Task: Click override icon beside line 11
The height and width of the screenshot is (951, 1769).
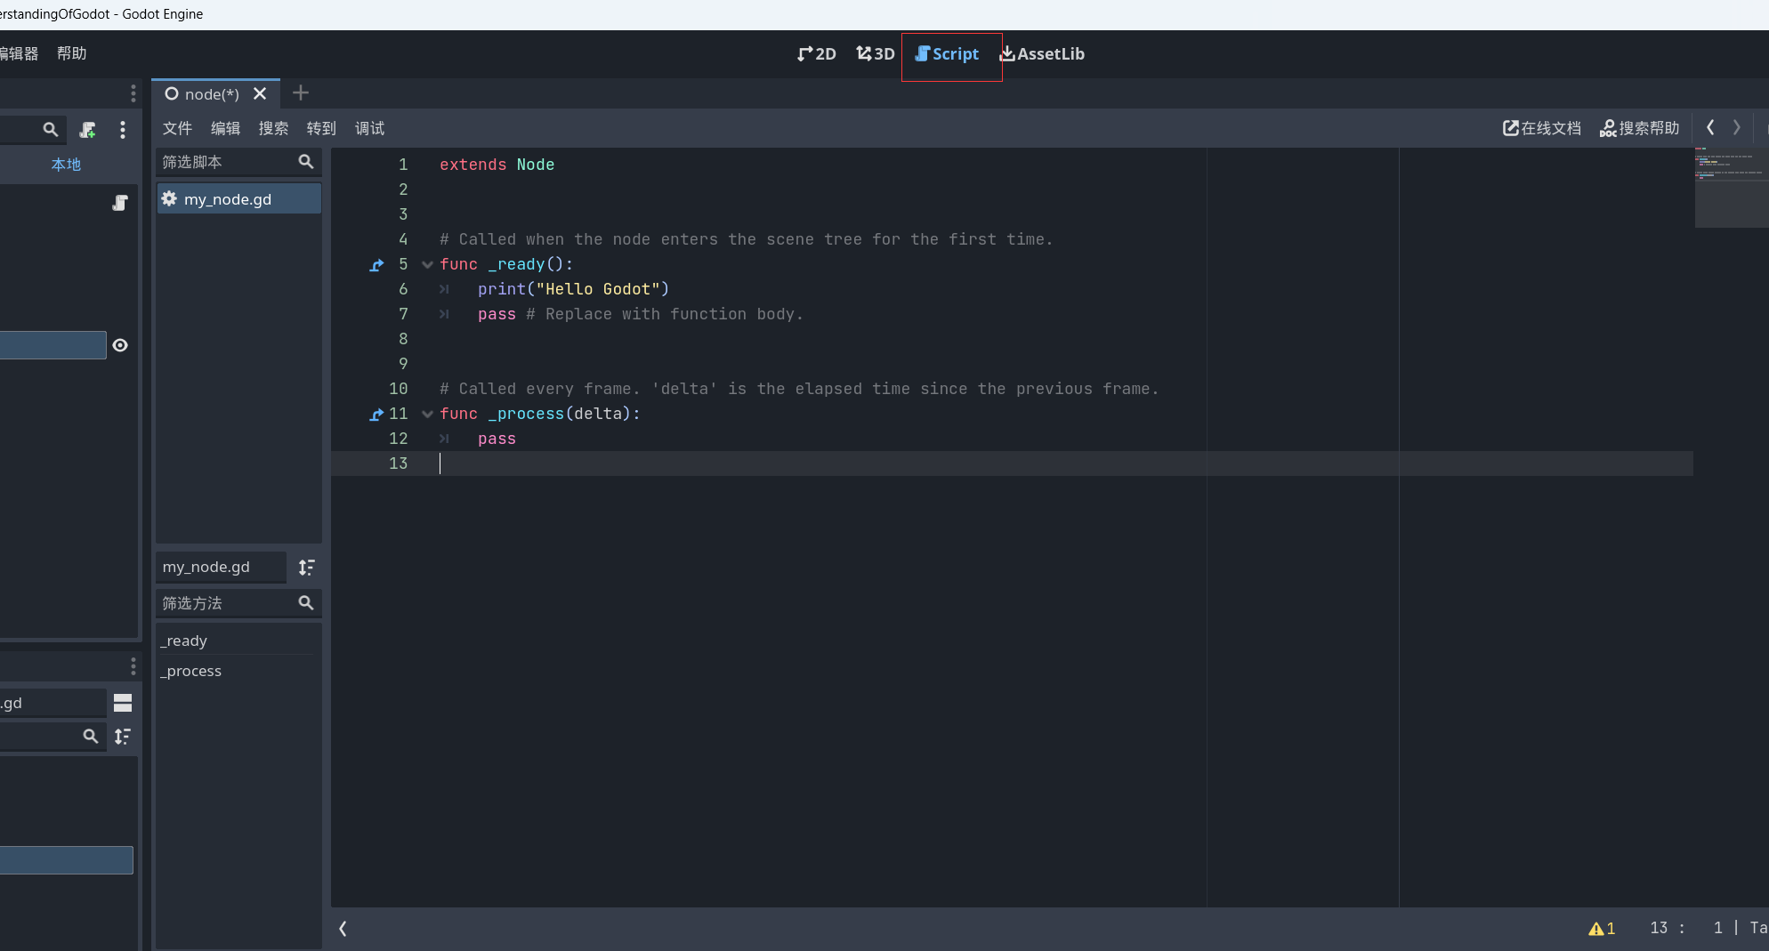Action: coord(376,414)
